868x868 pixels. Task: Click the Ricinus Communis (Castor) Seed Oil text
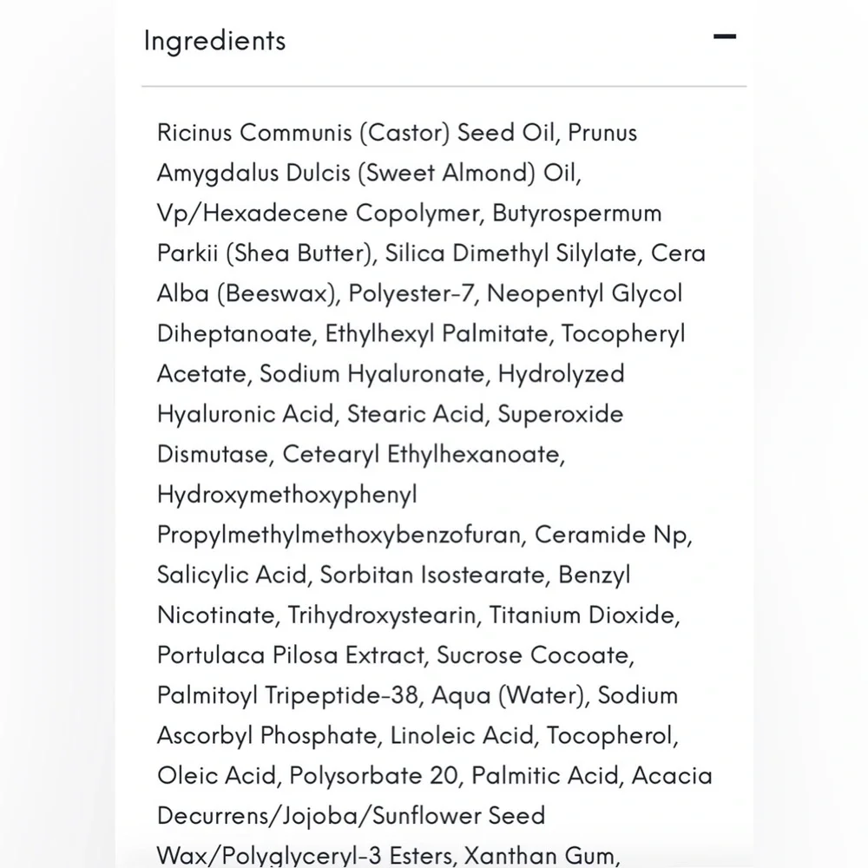coord(358,133)
